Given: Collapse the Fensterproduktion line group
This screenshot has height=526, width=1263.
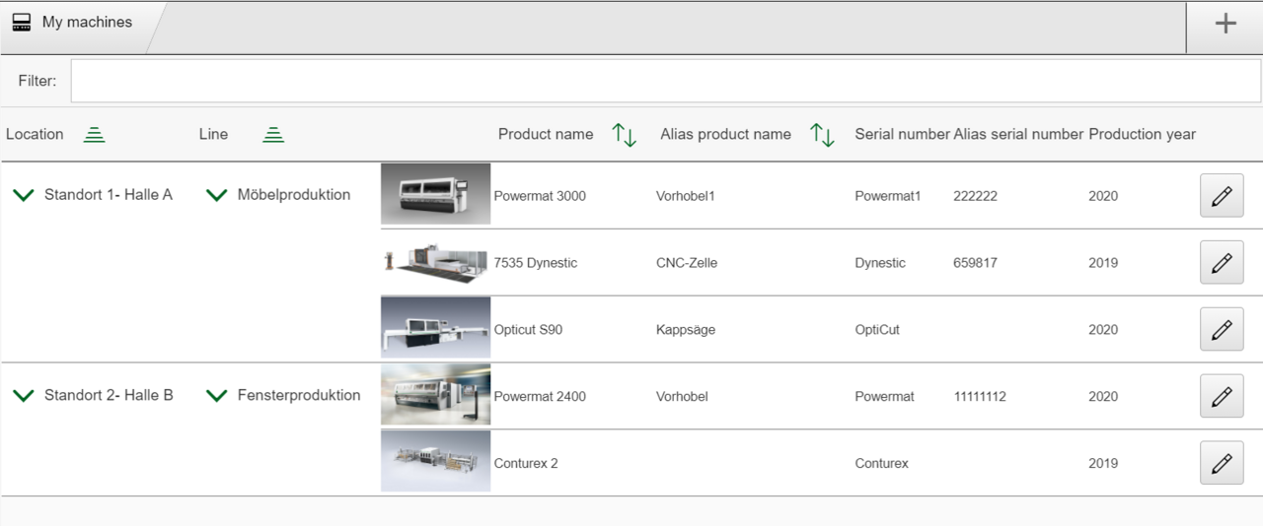Looking at the screenshot, I should [x=216, y=395].
